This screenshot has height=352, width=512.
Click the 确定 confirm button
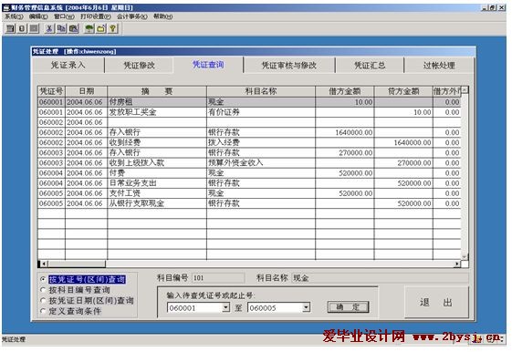click(x=348, y=307)
